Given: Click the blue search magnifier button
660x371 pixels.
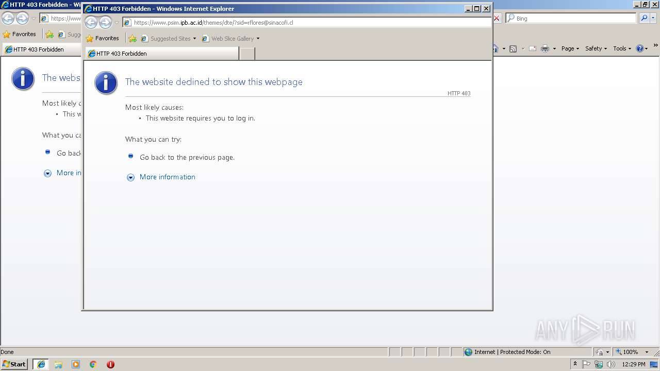Looking at the screenshot, I should (644, 18).
